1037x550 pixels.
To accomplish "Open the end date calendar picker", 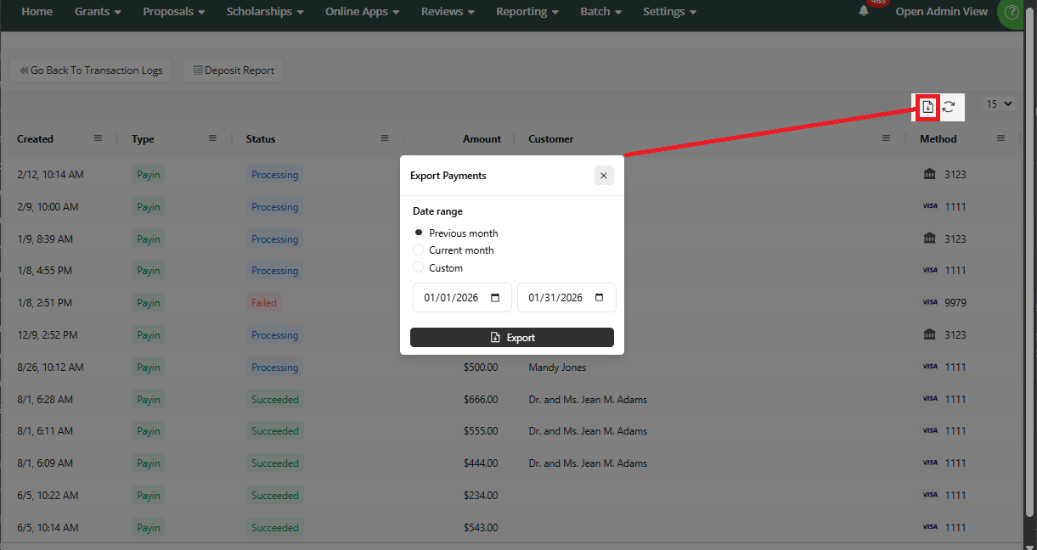I will 600,298.
